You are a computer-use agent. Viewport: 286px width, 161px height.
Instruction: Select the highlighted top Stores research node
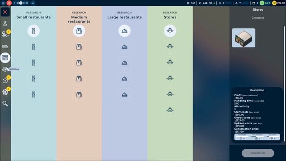[170, 31]
